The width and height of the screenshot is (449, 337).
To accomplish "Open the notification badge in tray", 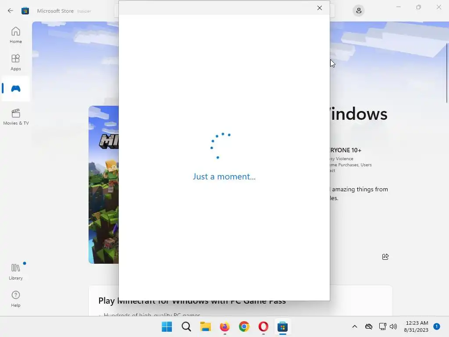I will 437,326.
